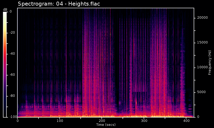Click the 100 second time axis mark
This screenshot has width=214, height=128.
click(60, 121)
